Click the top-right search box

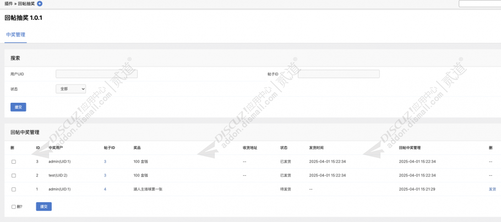click(x=480, y=4)
